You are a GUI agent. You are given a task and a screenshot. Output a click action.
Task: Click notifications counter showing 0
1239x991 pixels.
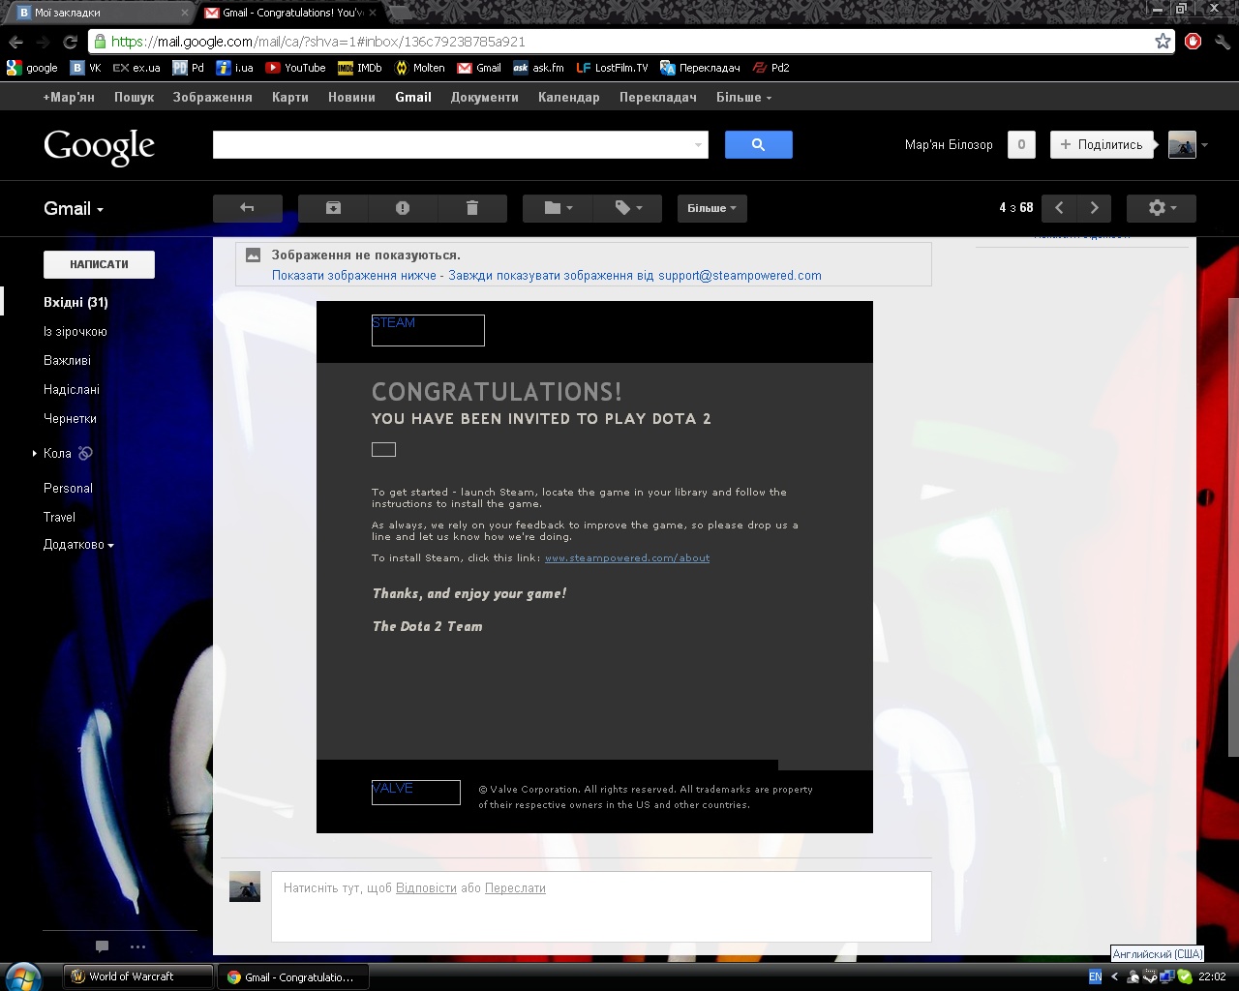[1021, 144]
